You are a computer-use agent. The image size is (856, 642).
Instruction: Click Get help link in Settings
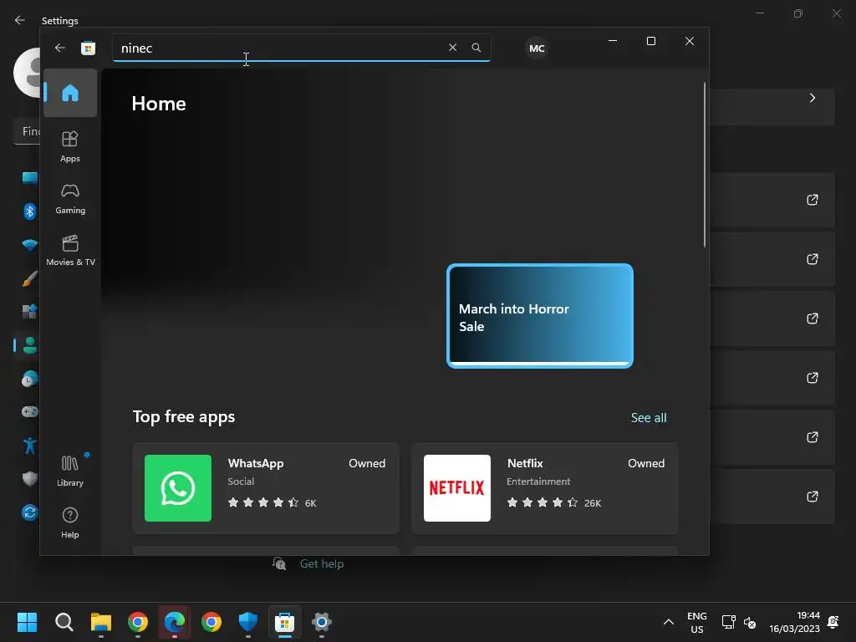click(x=322, y=564)
